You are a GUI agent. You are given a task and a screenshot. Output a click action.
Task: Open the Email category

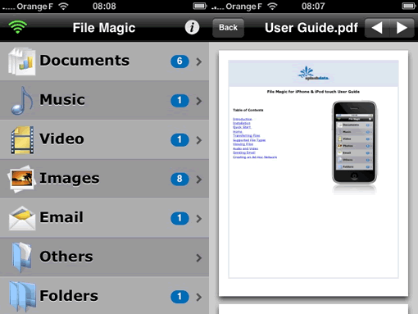(x=104, y=218)
